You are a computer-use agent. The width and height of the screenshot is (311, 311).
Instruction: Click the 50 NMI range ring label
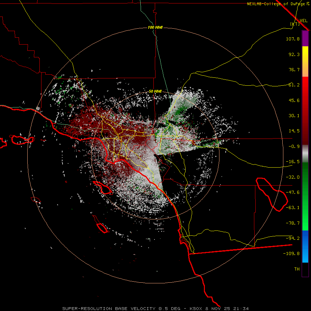155,92
